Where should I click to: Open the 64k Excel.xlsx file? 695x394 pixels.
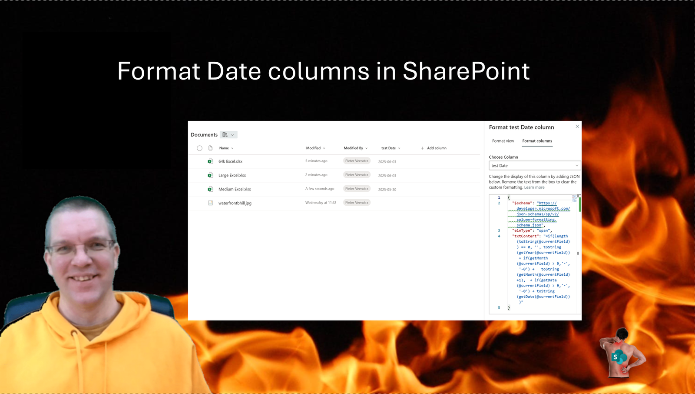tap(230, 161)
